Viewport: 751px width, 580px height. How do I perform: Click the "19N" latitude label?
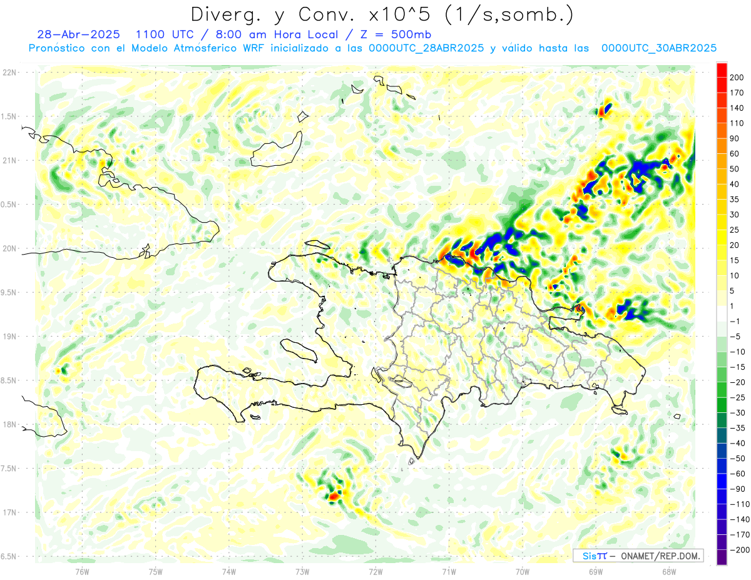[9, 337]
